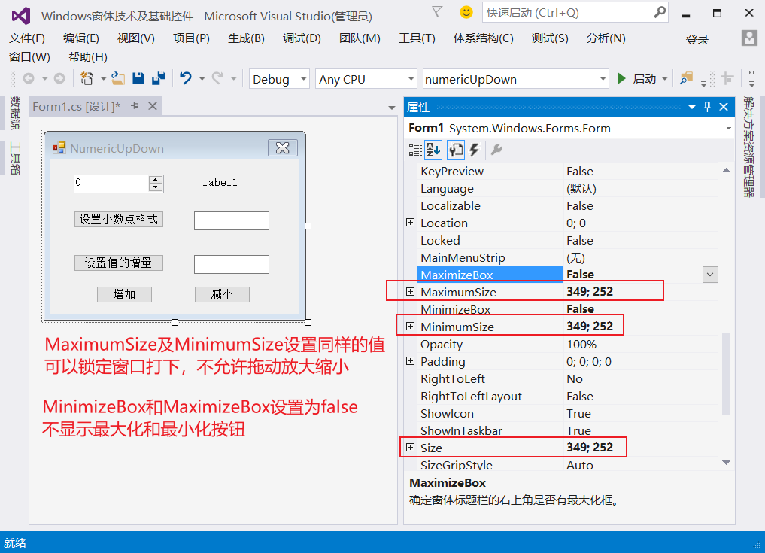Open the 调试(D) menu
The height and width of the screenshot is (553, 765).
[302, 38]
